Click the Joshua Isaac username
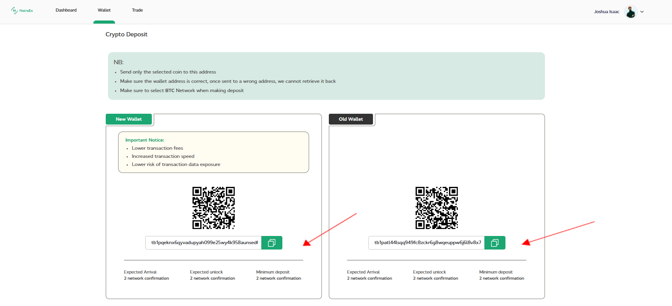 coord(607,12)
